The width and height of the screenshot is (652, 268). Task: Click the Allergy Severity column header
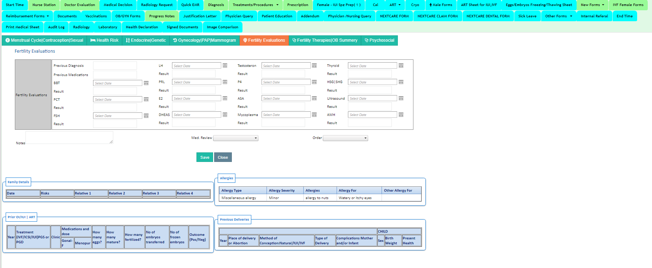(285, 191)
